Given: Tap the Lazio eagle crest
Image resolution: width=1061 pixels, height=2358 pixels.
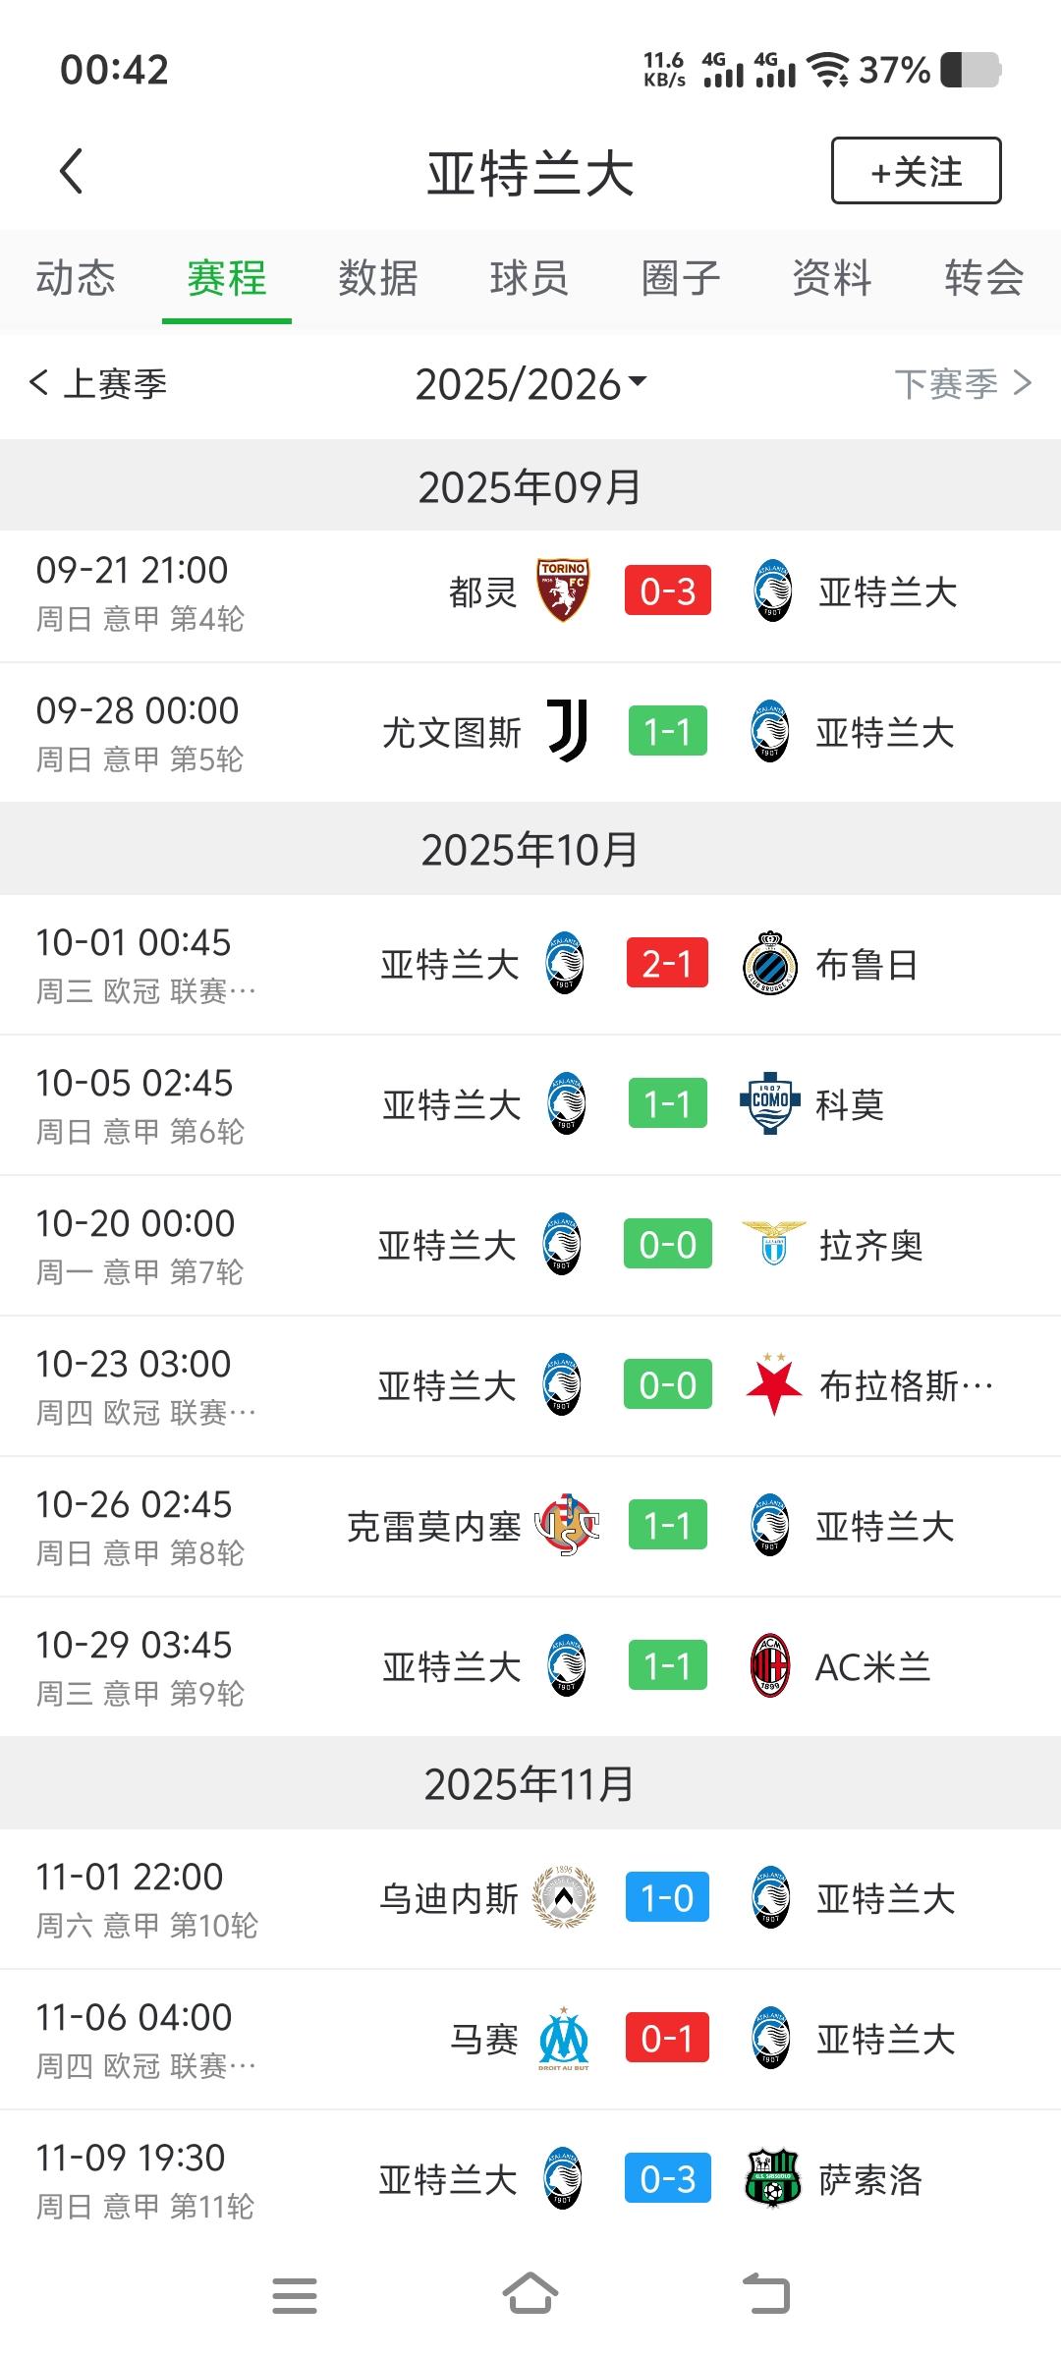Looking at the screenshot, I should (773, 1244).
